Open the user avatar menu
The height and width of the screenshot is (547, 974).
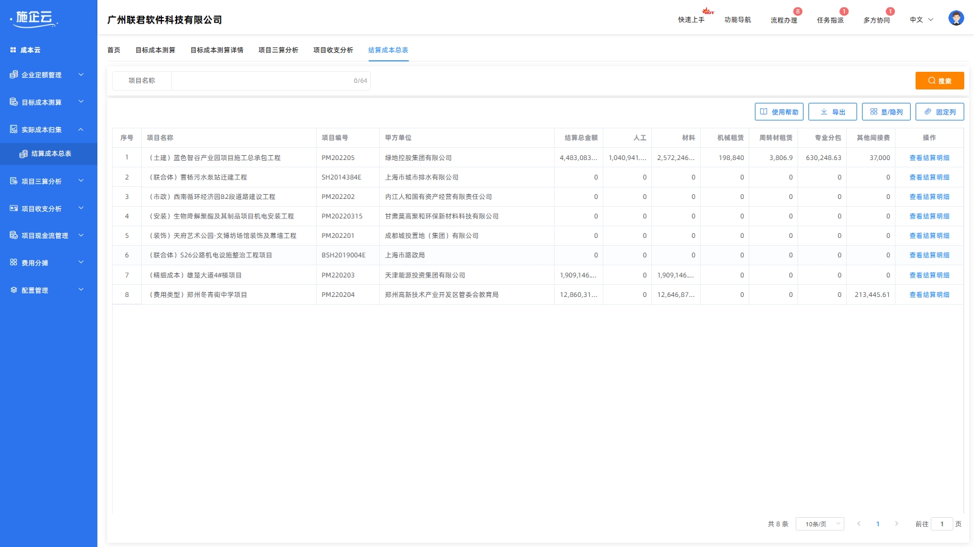[x=956, y=18]
